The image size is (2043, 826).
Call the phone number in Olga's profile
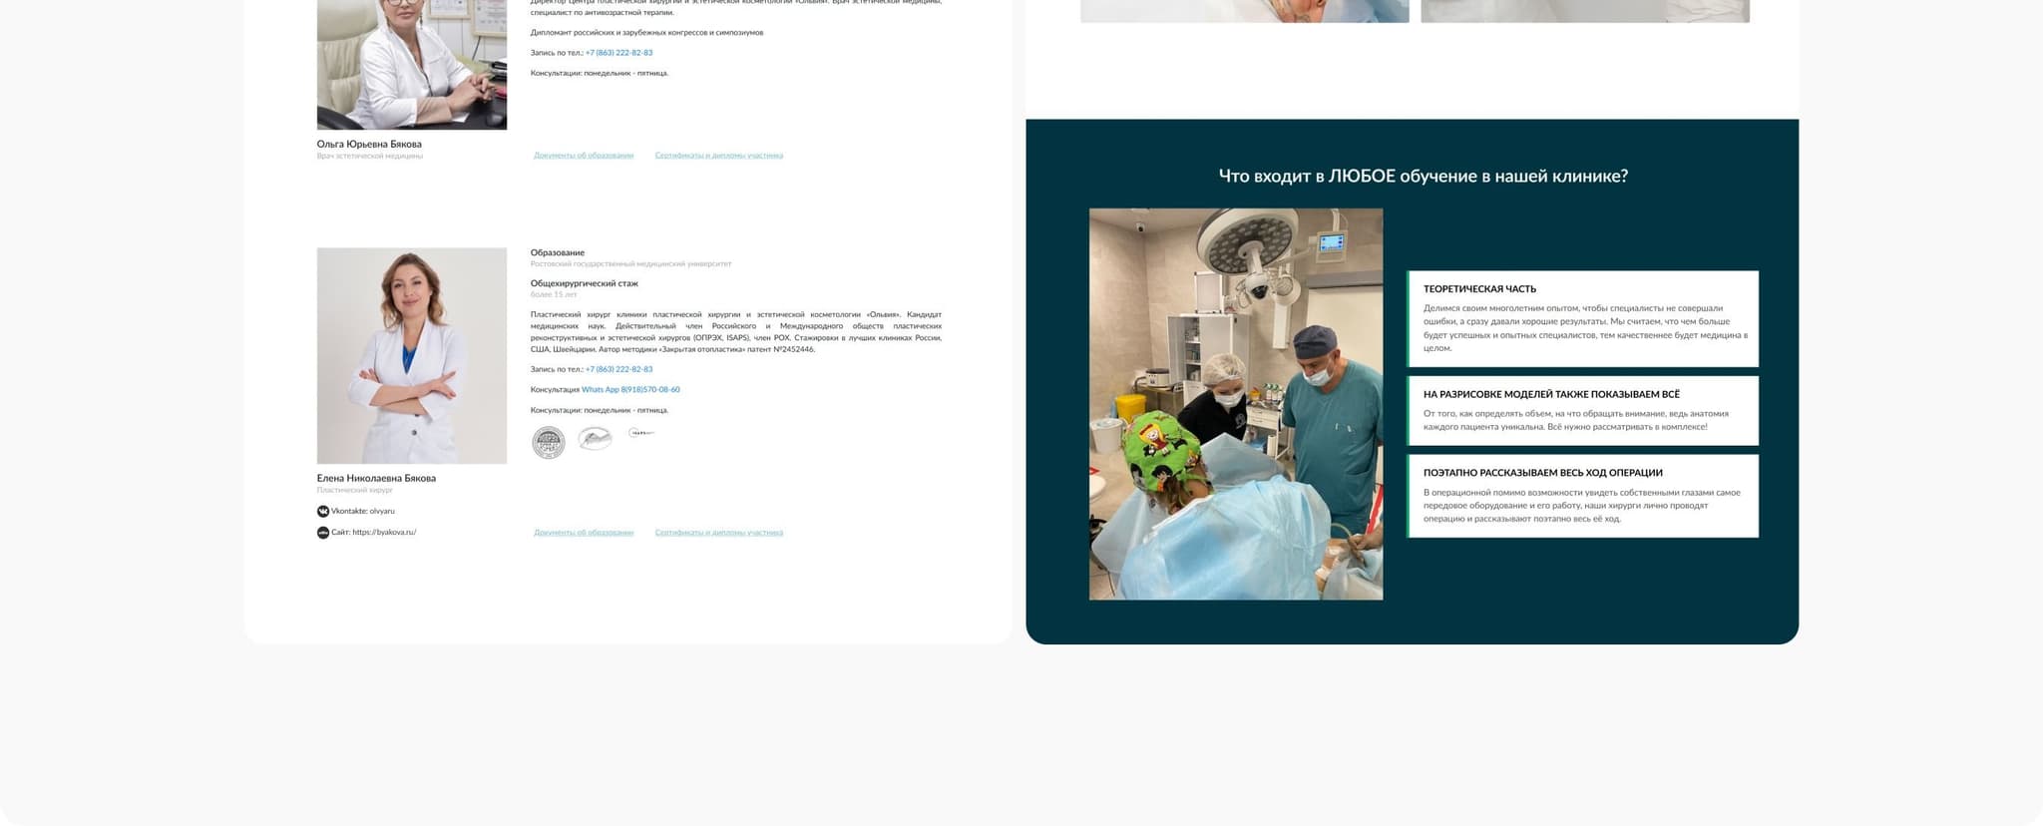[x=618, y=53]
